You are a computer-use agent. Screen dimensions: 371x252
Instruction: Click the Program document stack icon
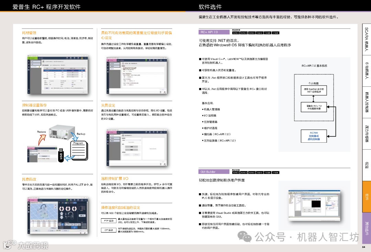coord(79,151)
